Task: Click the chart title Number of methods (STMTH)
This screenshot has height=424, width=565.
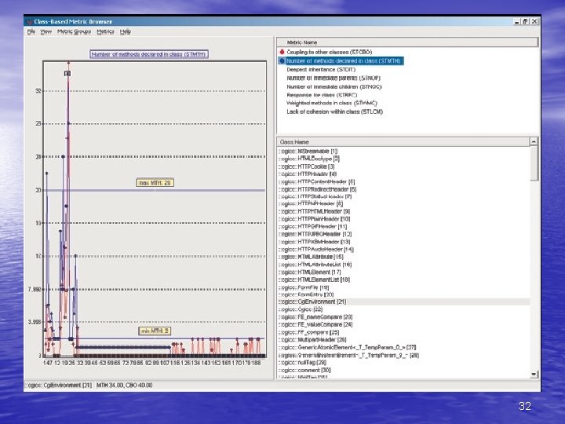Action: point(149,54)
